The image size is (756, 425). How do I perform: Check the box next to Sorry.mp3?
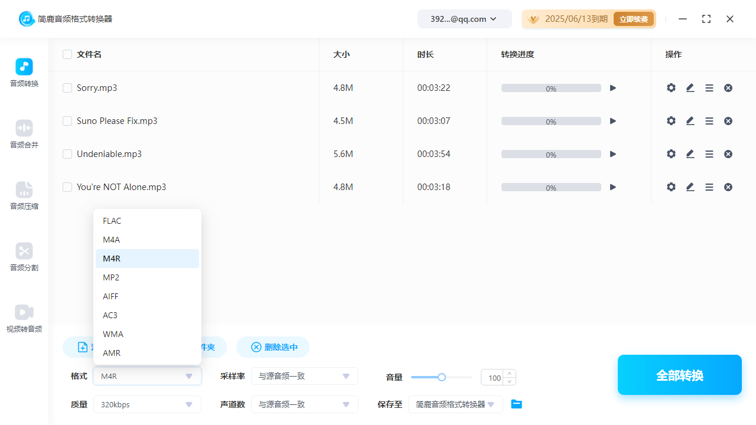point(67,87)
